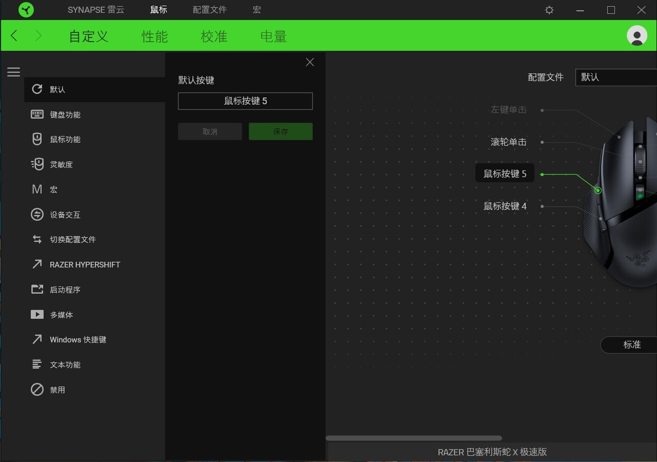The height and width of the screenshot is (462, 657).
Task: Select the 鼠标按键 4 button label
Action: (x=505, y=206)
